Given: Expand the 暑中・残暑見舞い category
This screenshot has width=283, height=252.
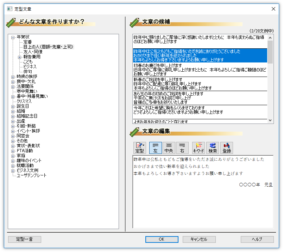Looking at the screenshot, I should [13, 97].
